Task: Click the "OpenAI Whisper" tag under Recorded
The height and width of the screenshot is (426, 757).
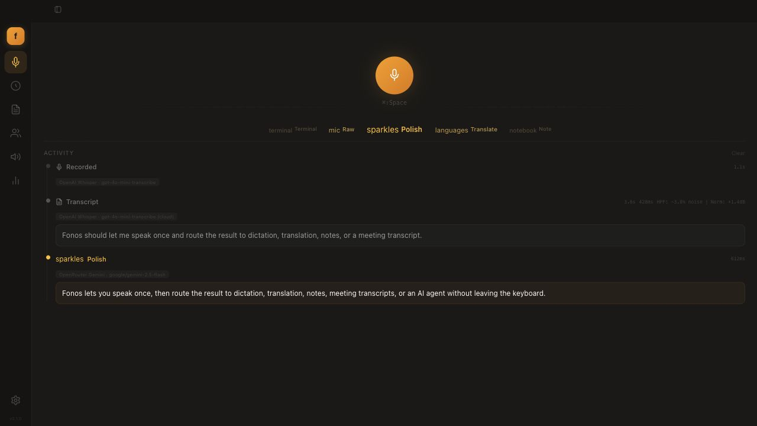Action: click(x=108, y=182)
